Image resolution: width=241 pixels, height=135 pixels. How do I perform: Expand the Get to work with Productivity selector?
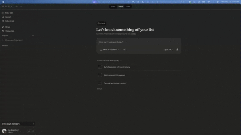[x=109, y=61]
